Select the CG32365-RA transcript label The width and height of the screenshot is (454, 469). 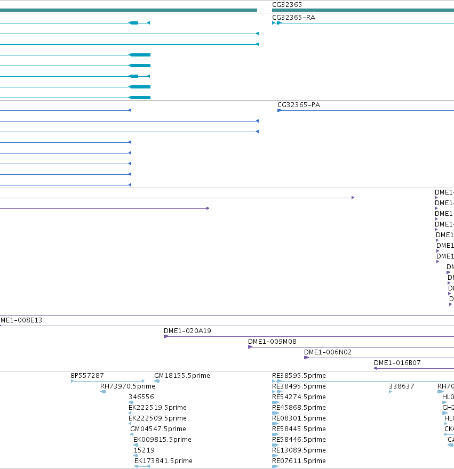[293, 18]
